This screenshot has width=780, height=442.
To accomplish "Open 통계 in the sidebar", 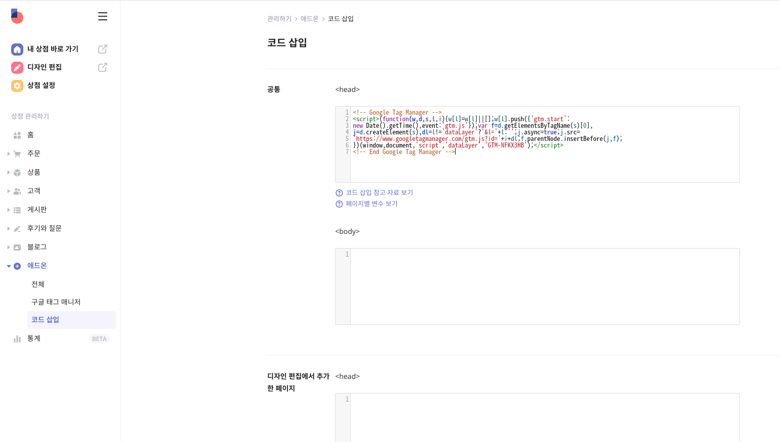I will coord(34,338).
